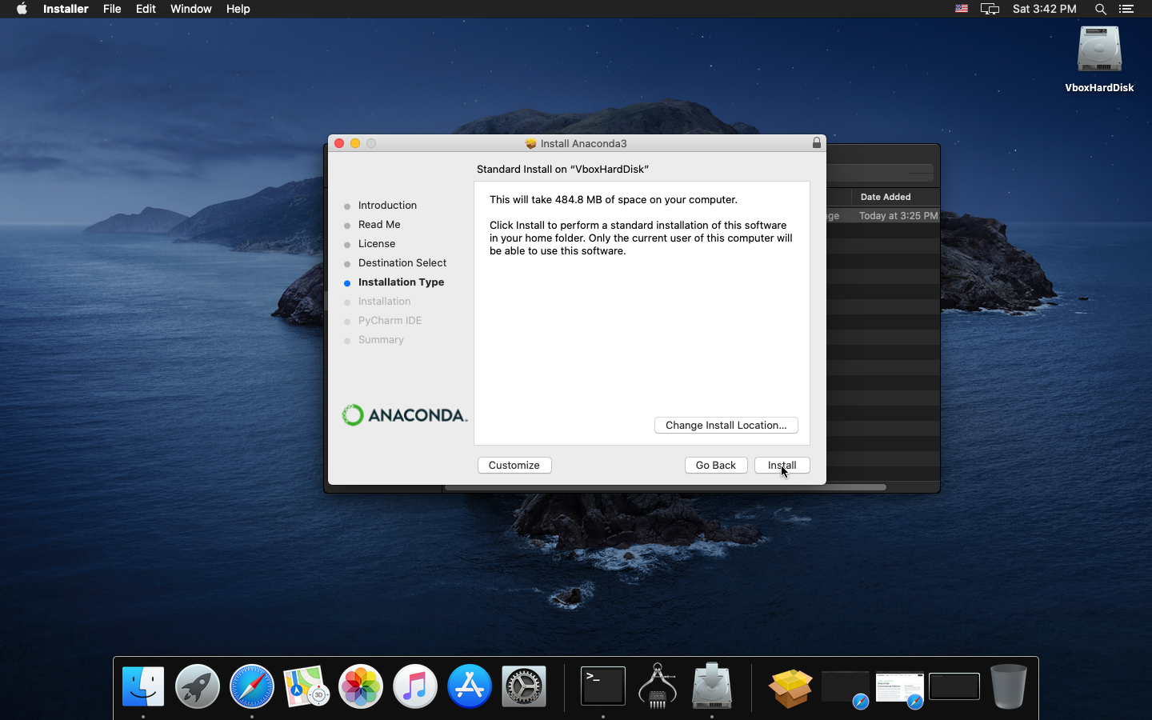
Task: Select the Read Me step
Action: (x=379, y=224)
